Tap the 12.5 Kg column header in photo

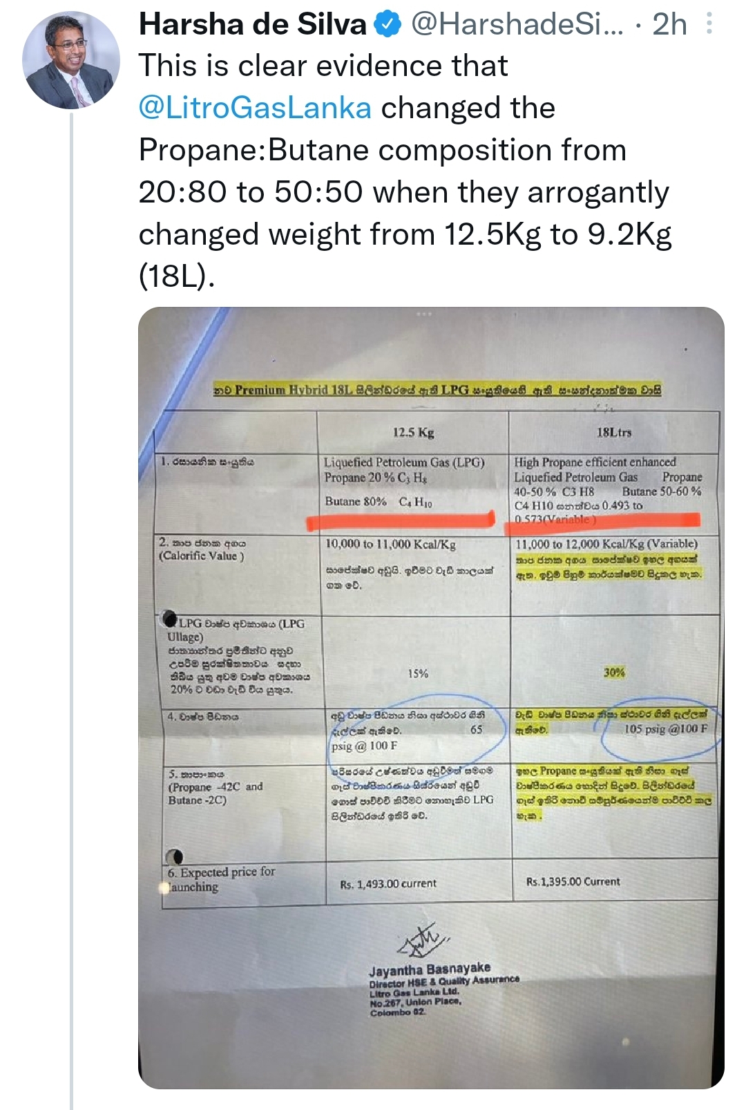413,433
